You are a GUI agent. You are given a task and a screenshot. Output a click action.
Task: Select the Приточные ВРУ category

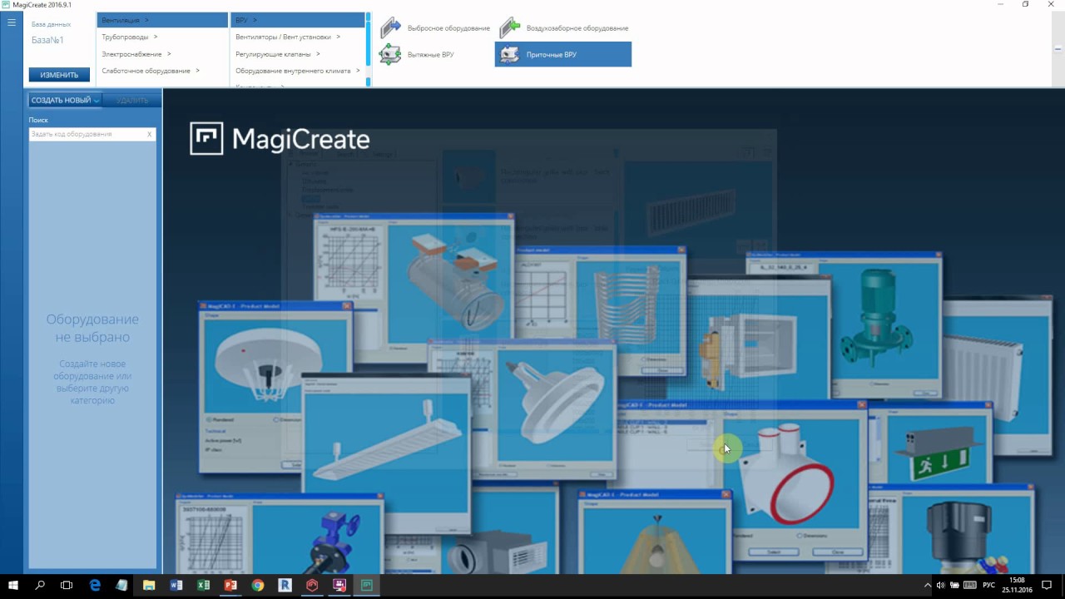[563, 55]
